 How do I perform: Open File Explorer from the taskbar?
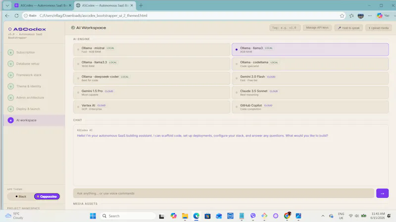click(x=185, y=216)
